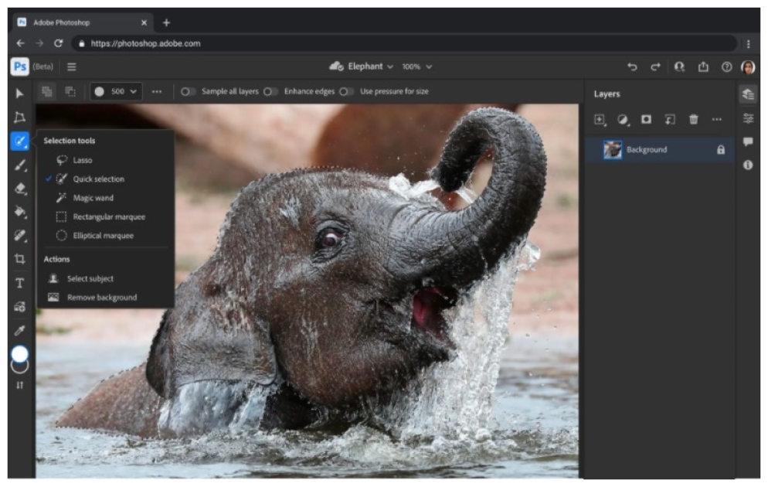Toggle Enhance edges switch

pyautogui.click(x=271, y=91)
